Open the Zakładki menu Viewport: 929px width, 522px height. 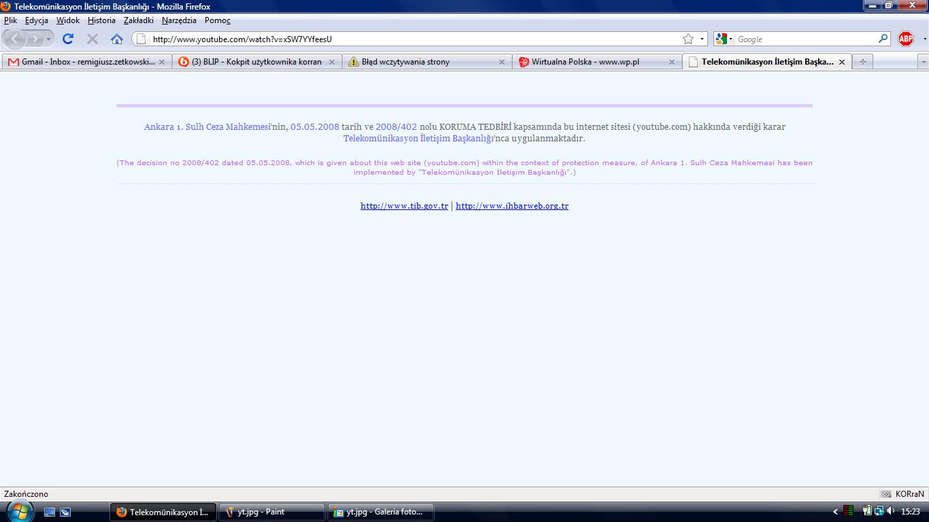138,20
